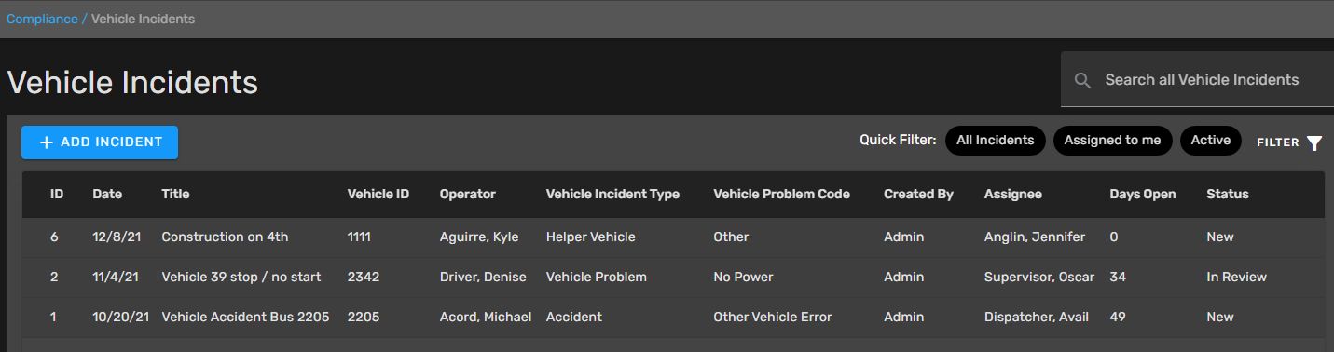Click the search magnifier icon

point(1082,80)
